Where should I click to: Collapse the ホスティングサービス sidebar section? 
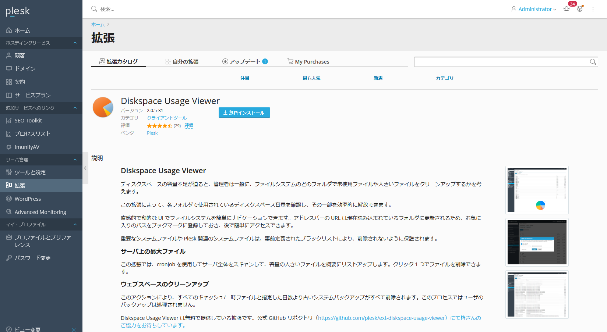click(75, 43)
